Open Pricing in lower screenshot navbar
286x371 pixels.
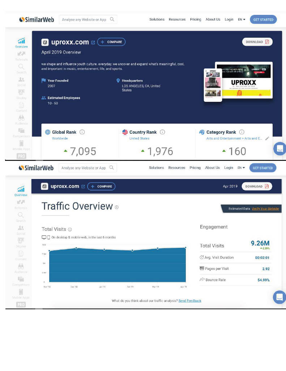[195, 167]
